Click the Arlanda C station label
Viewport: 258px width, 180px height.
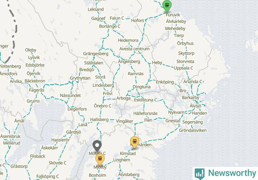[x=193, y=82]
